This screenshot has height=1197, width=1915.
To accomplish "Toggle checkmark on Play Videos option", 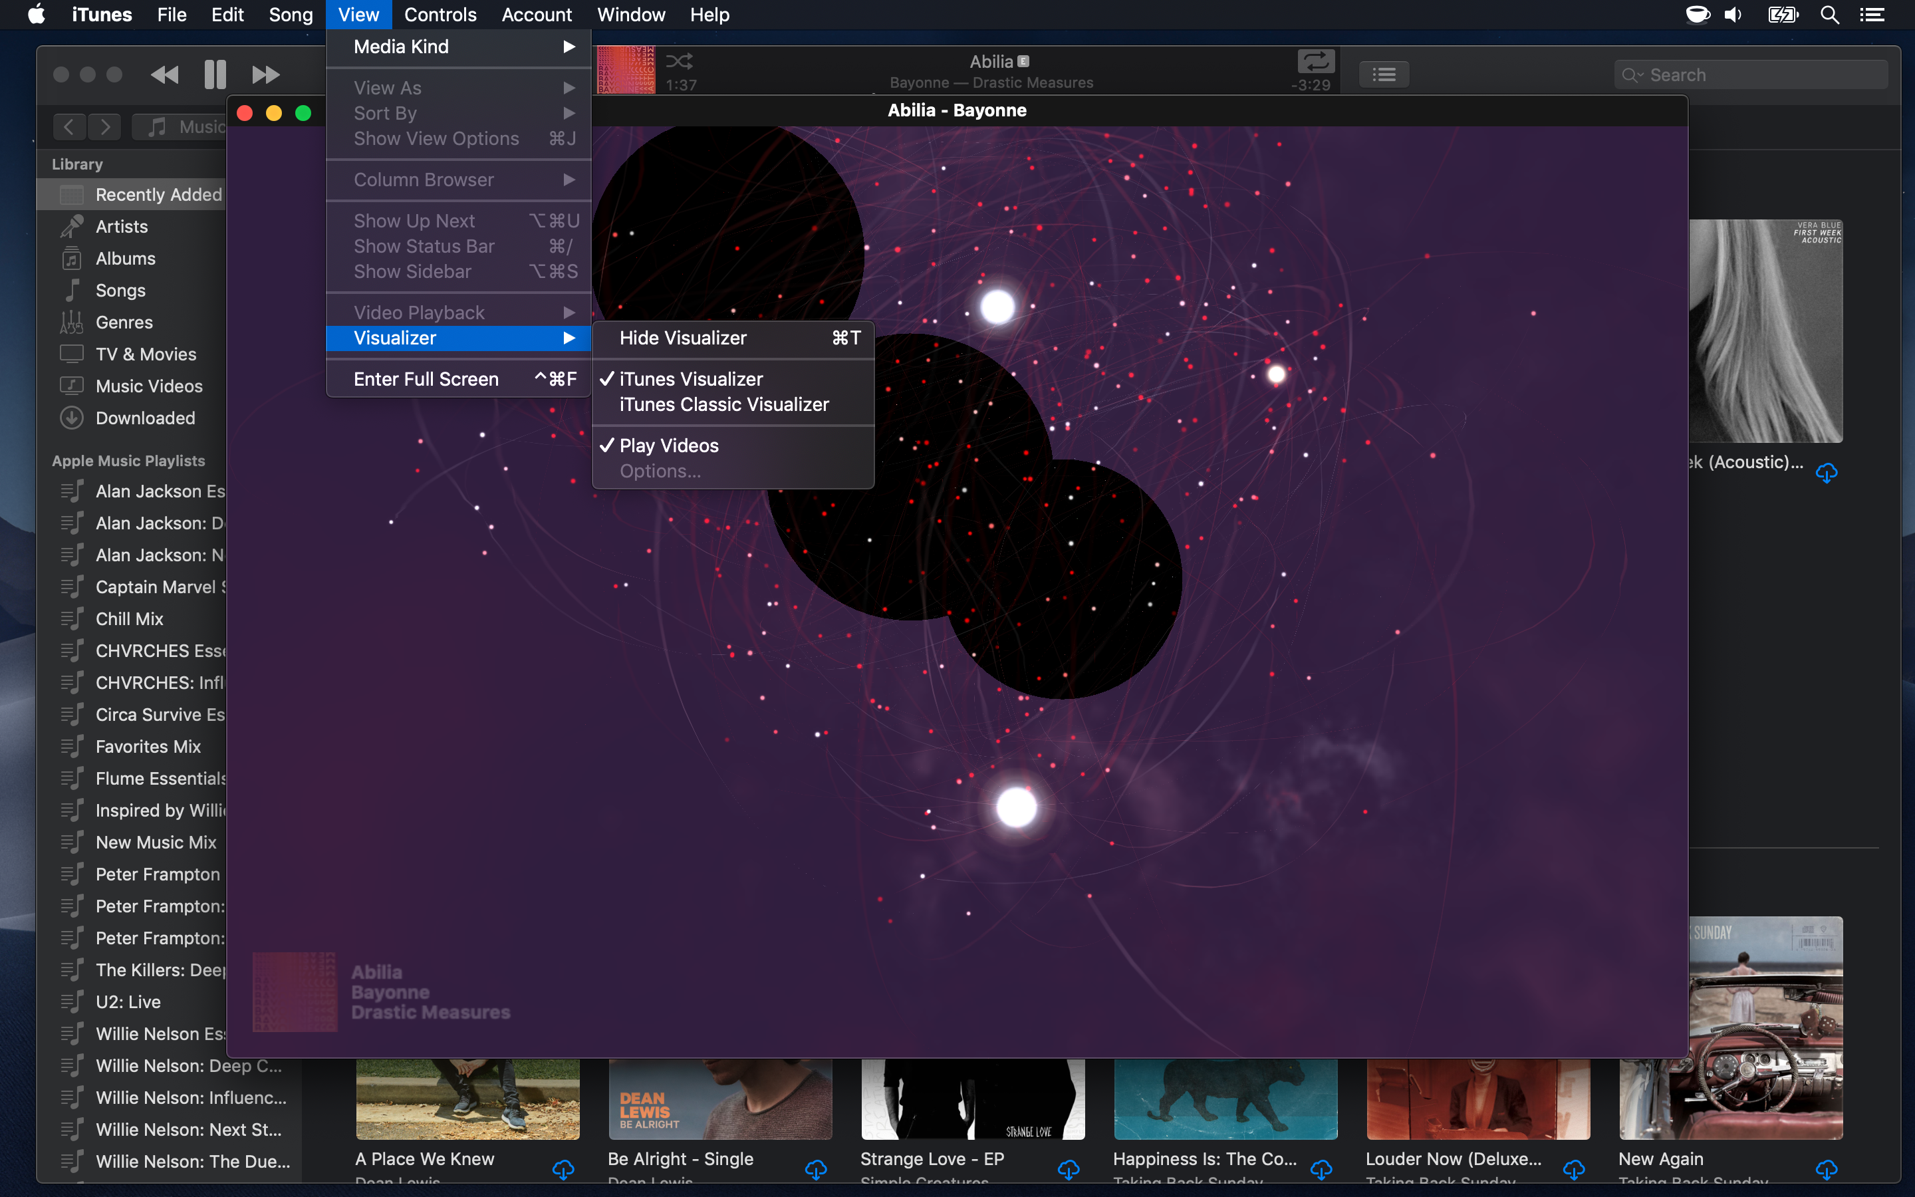I will click(668, 444).
